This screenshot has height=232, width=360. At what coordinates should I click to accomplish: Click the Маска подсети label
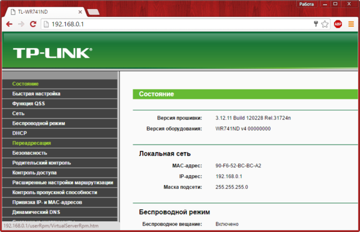click(x=182, y=187)
